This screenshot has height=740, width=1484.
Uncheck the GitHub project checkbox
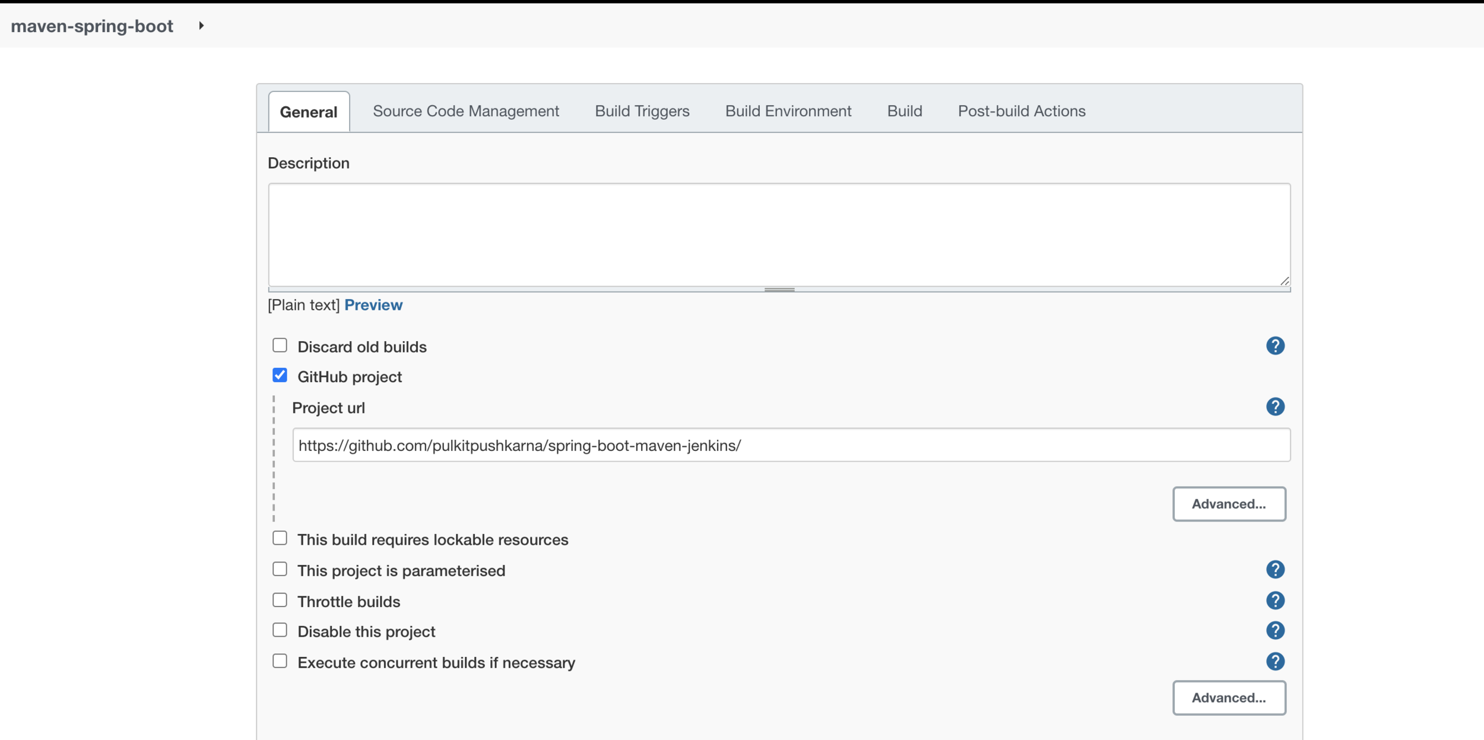(x=280, y=376)
